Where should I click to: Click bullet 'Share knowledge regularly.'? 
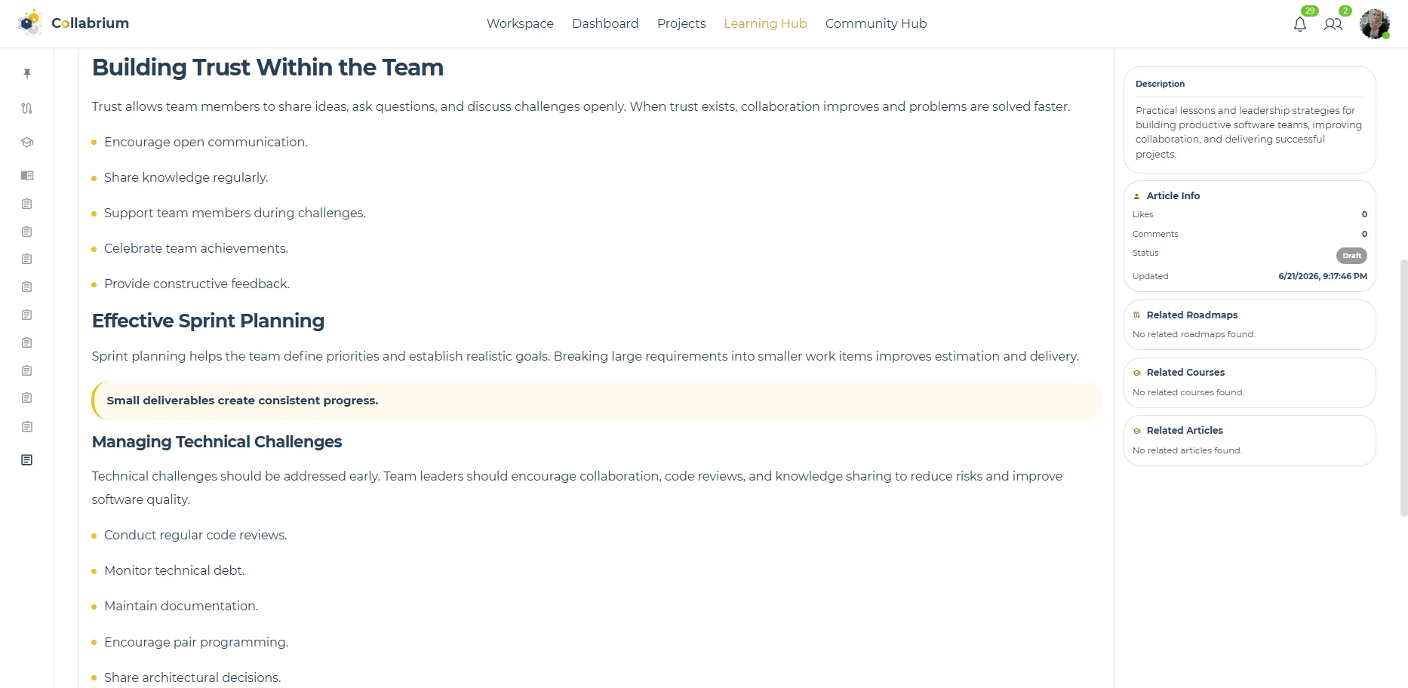186,177
